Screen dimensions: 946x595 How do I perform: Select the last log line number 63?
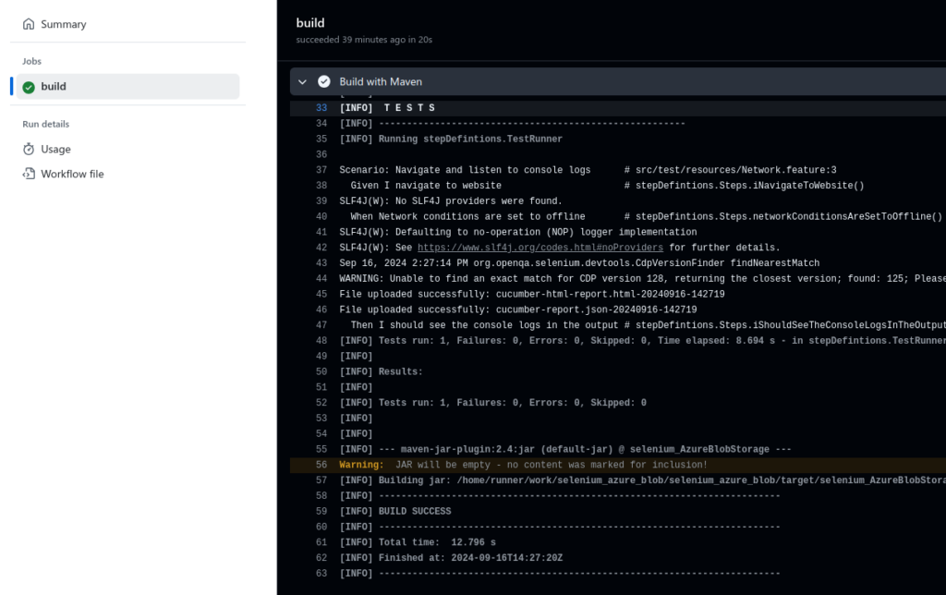321,574
